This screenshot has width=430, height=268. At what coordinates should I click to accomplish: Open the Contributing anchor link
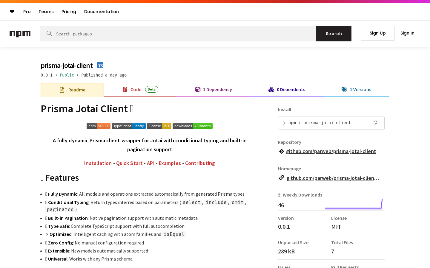[x=200, y=163]
